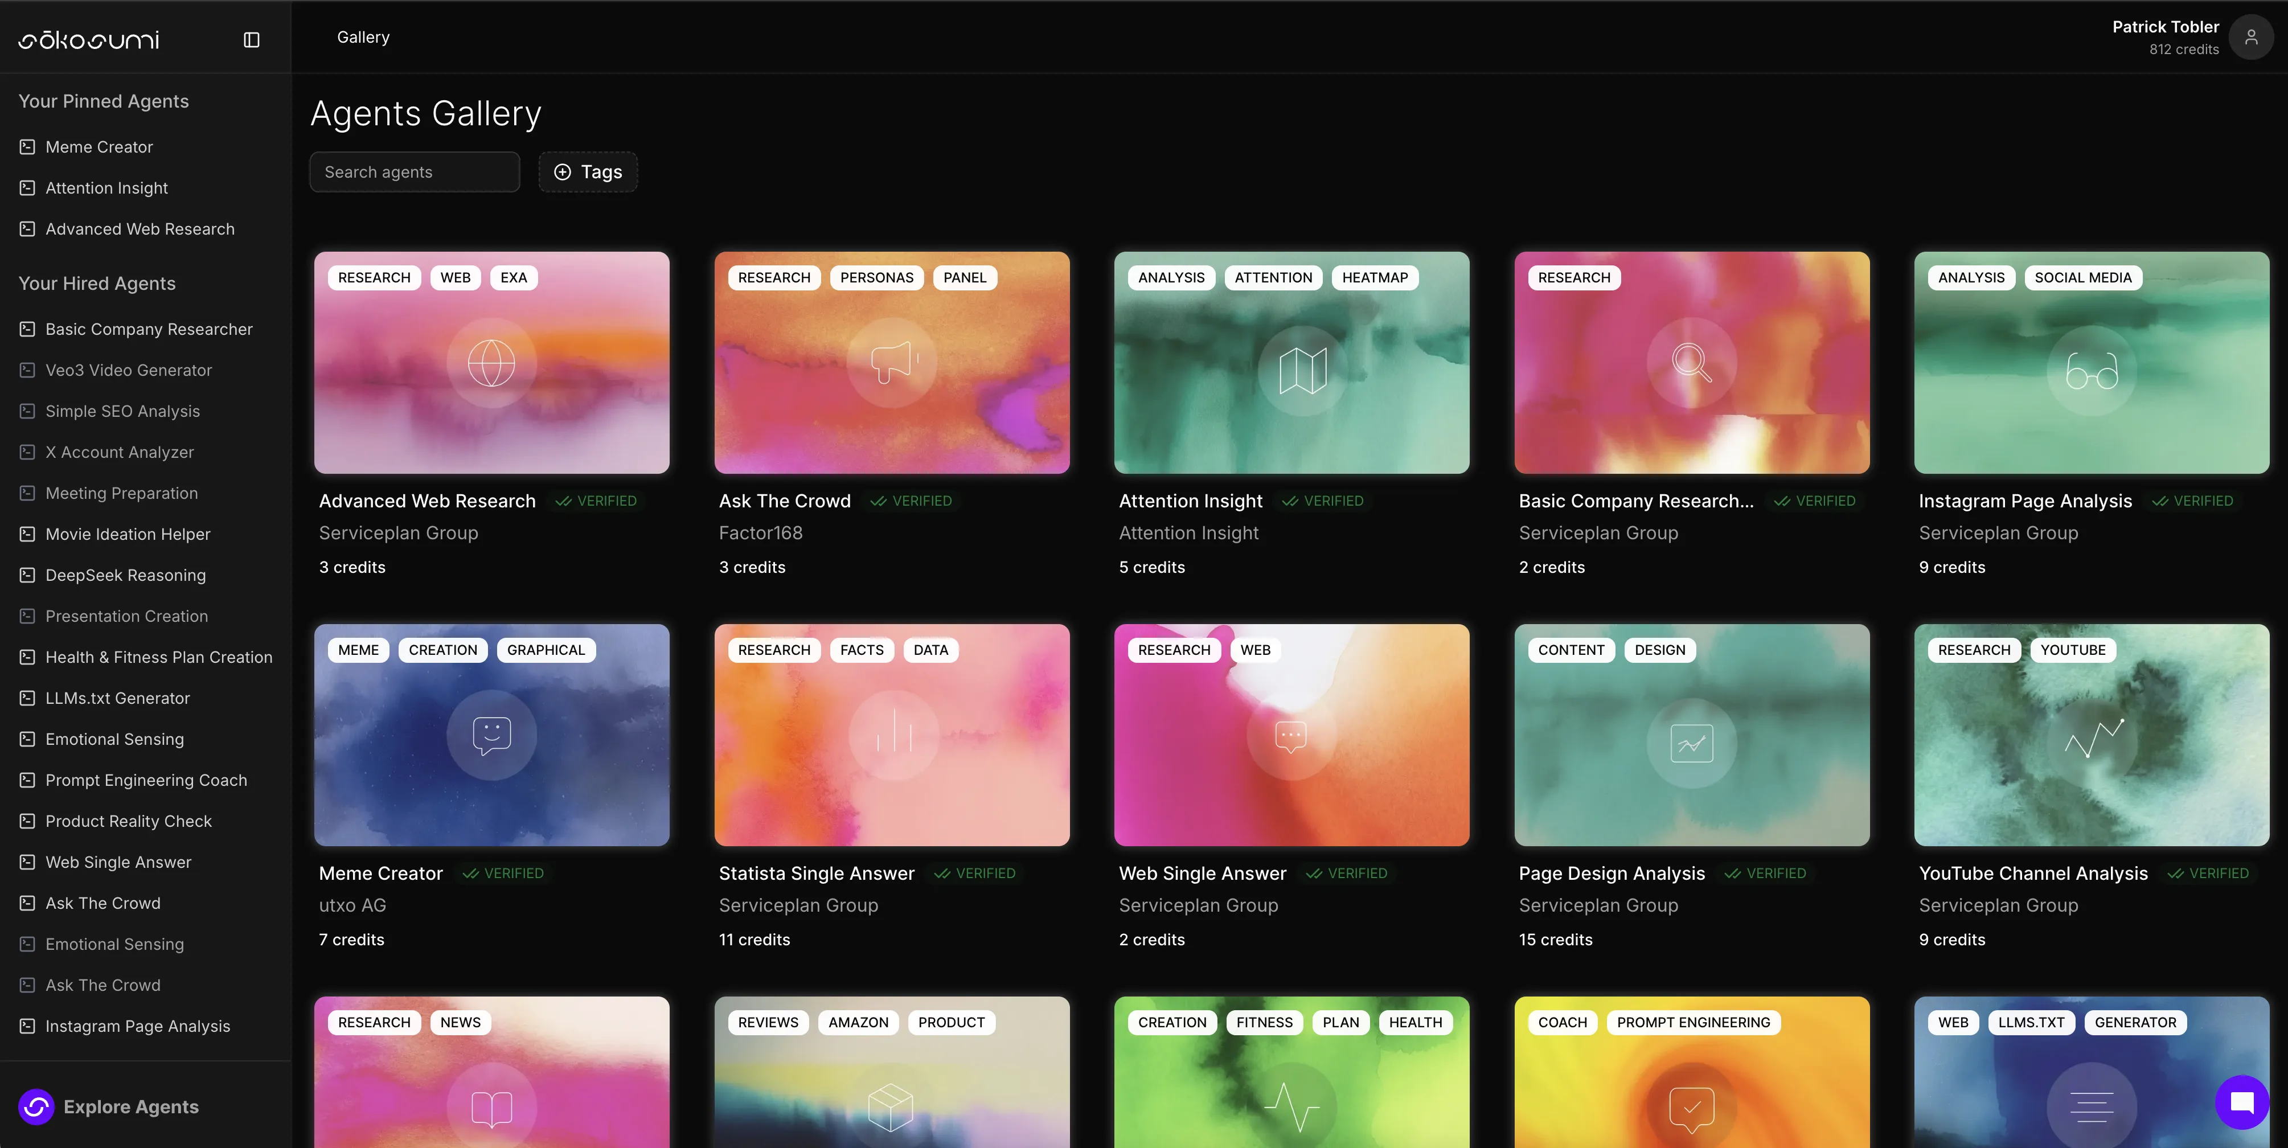Open LLMs.txt Generator in sidebar
This screenshot has width=2288, height=1148.
coord(118,698)
